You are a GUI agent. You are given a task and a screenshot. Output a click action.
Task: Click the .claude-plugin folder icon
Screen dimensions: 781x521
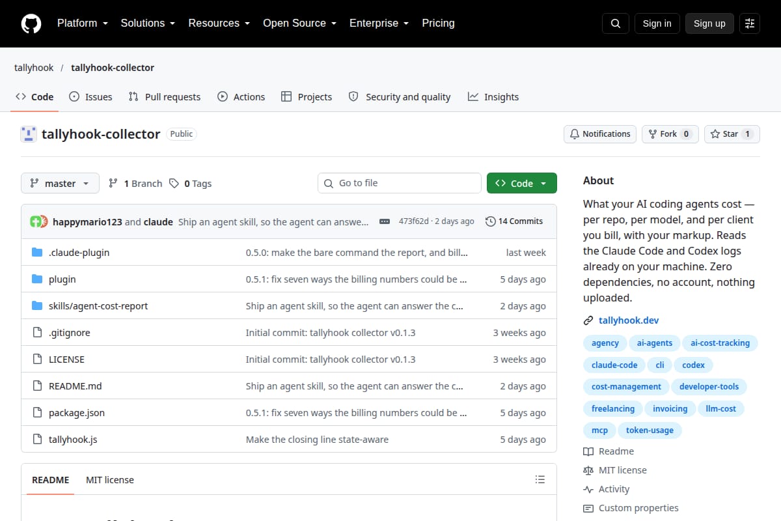[x=37, y=253]
